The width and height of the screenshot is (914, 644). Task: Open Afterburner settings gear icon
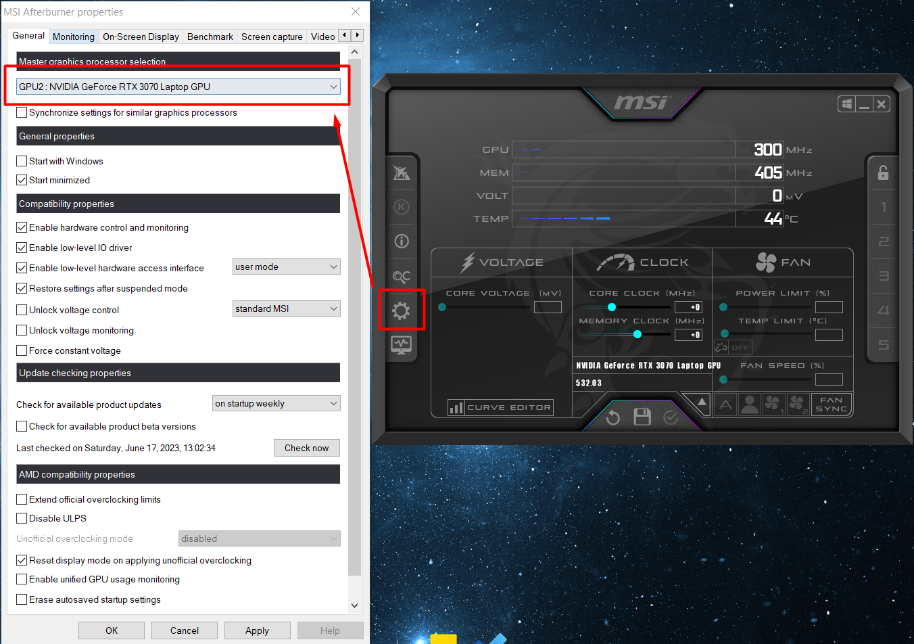coord(401,310)
